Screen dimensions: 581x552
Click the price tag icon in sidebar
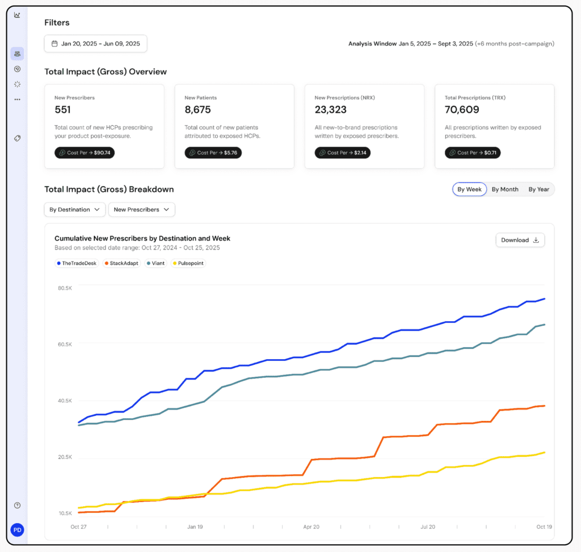tap(17, 138)
